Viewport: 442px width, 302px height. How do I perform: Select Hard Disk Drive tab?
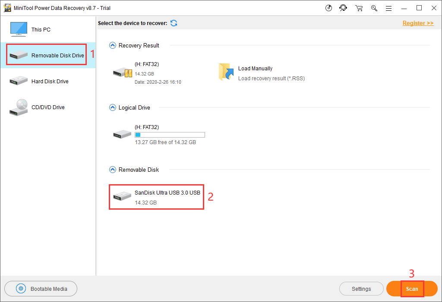tap(48, 81)
